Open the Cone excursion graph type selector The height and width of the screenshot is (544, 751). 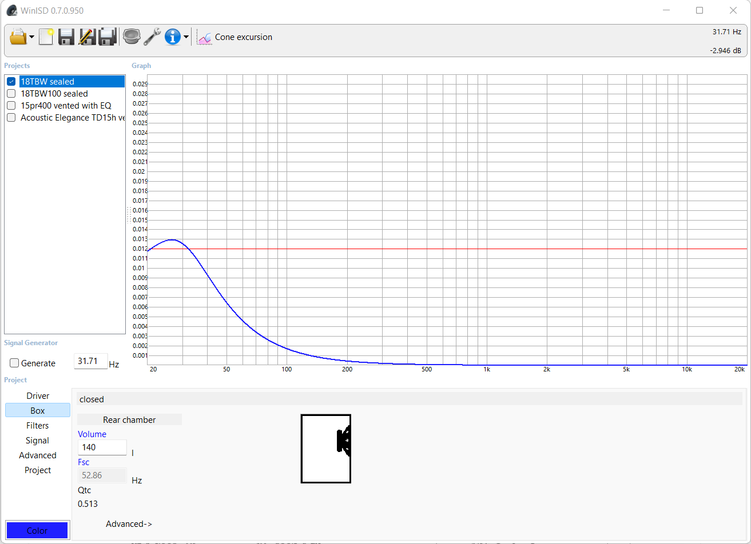click(235, 37)
